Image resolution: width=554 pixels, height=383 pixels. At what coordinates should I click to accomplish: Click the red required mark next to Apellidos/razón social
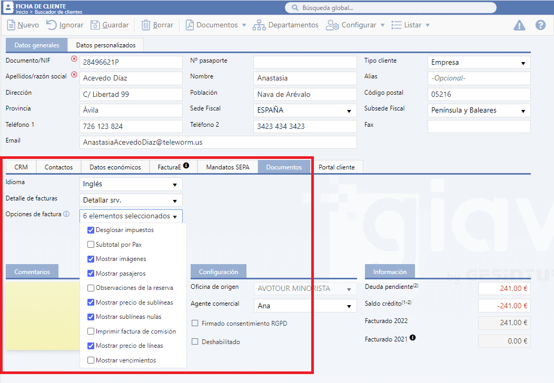pyautogui.click(x=74, y=75)
